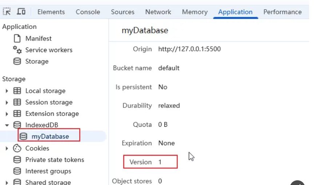
Task: Click the Private state tokens icon
Action: tap(17, 160)
